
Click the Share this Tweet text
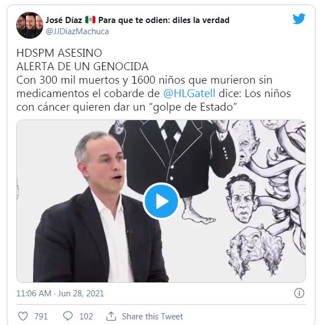(x=152, y=317)
